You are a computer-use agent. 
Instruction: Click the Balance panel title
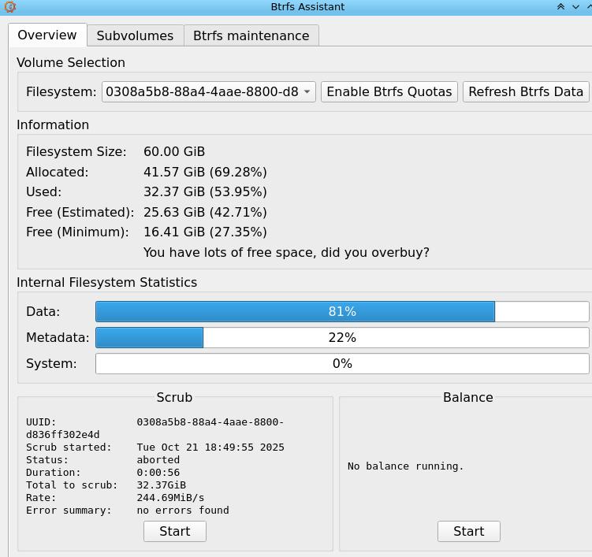tap(468, 397)
